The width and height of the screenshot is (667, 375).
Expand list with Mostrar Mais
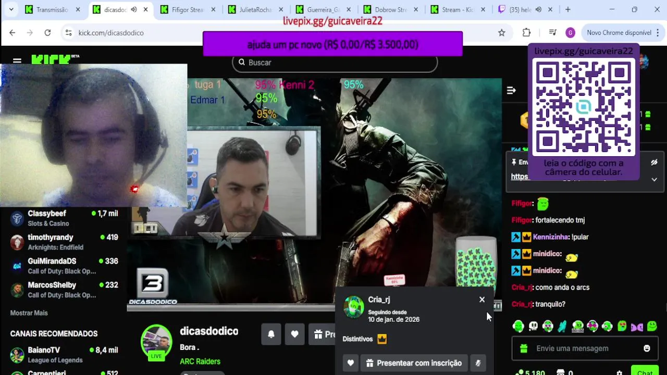(29, 313)
